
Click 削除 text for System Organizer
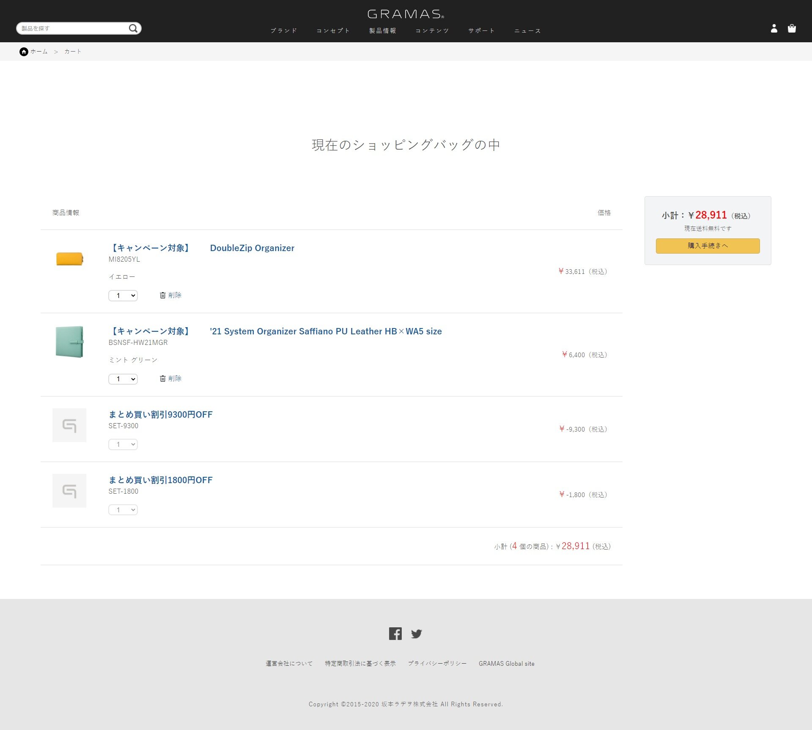tap(175, 378)
